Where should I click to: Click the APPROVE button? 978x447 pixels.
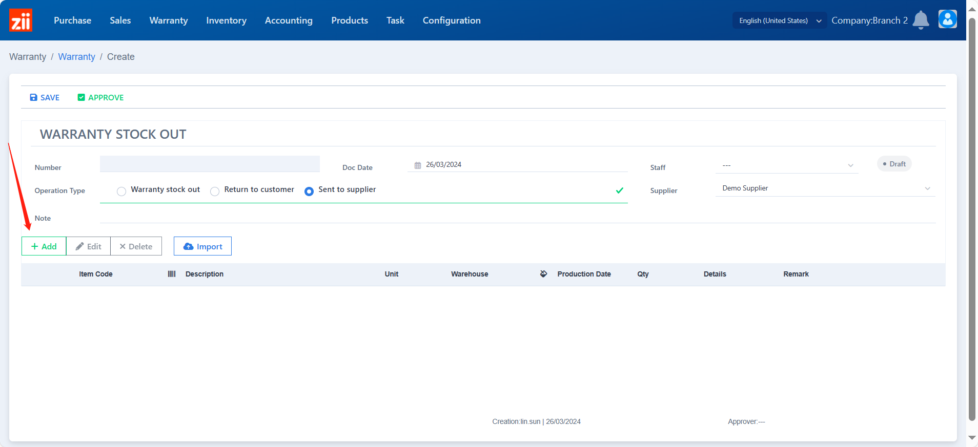click(x=100, y=97)
